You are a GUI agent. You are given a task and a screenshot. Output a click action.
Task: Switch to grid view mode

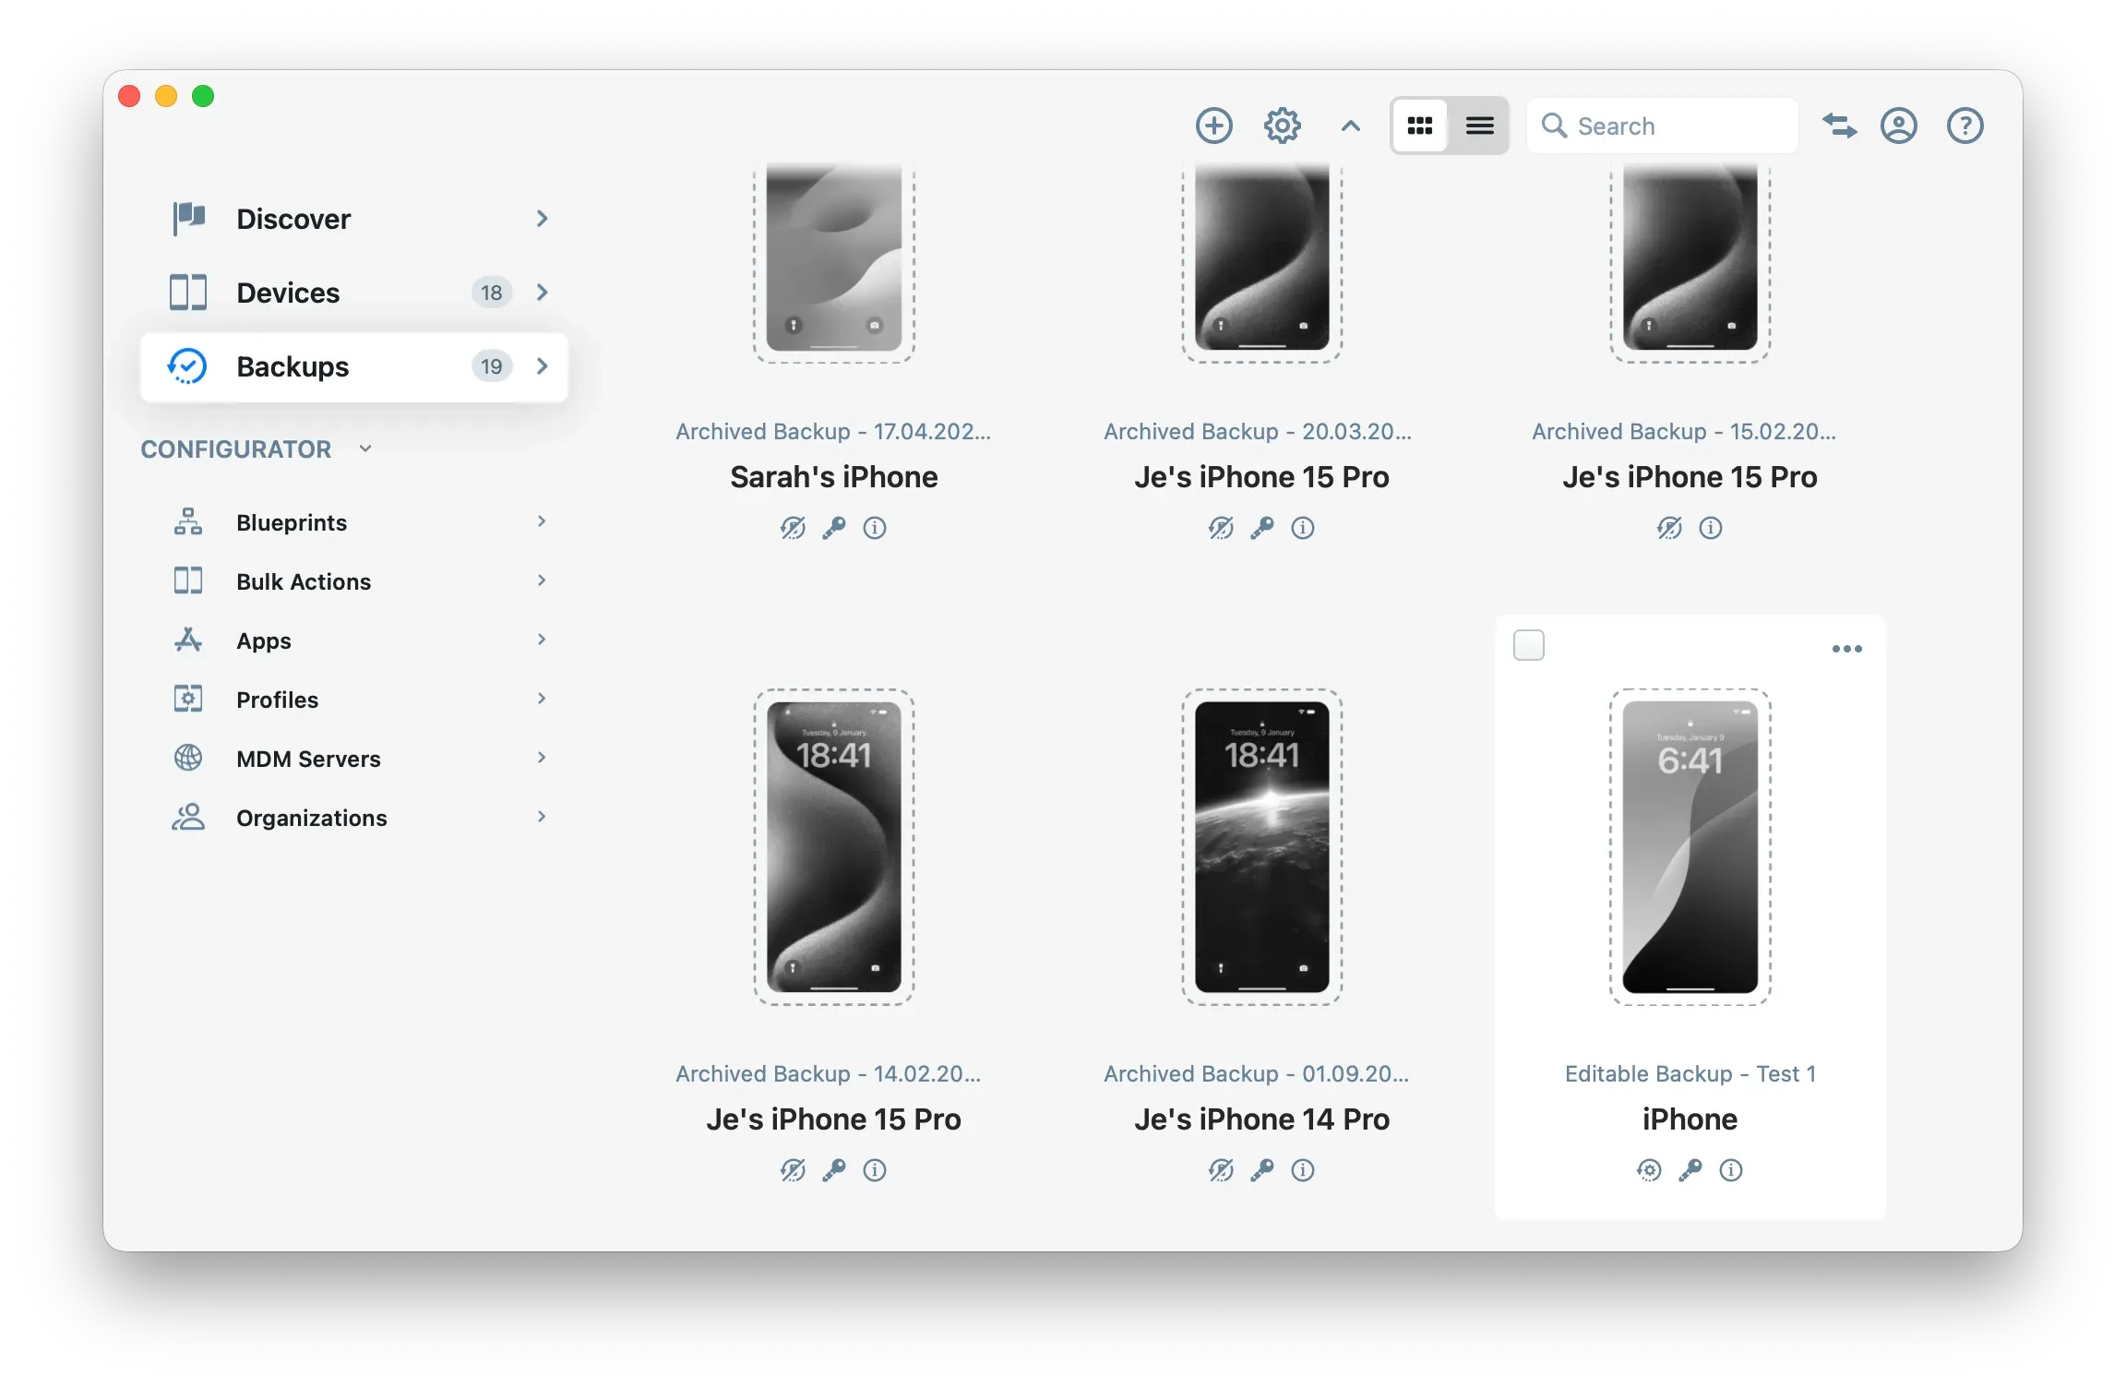coord(1420,125)
